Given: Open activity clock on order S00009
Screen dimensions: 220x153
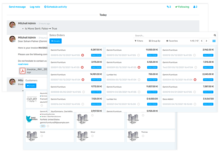Looking at the screenshot, I should [x=139, y=67].
